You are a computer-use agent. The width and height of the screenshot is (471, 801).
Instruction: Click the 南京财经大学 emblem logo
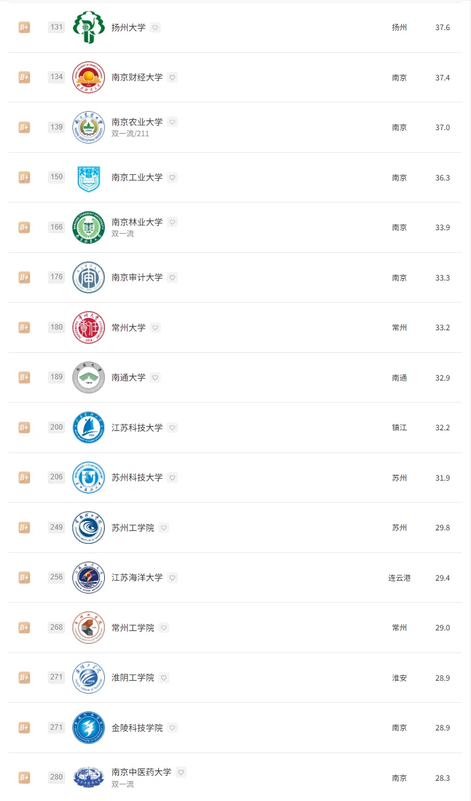(89, 77)
